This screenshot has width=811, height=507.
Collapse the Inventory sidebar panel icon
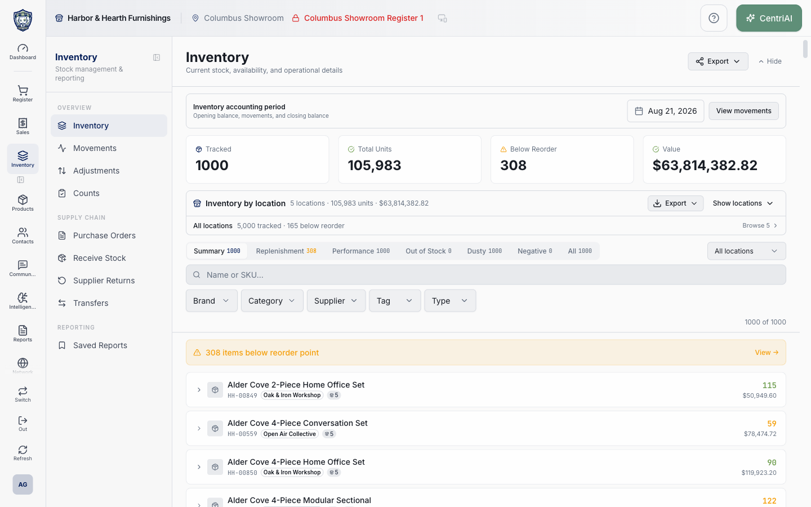pyautogui.click(x=157, y=57)
